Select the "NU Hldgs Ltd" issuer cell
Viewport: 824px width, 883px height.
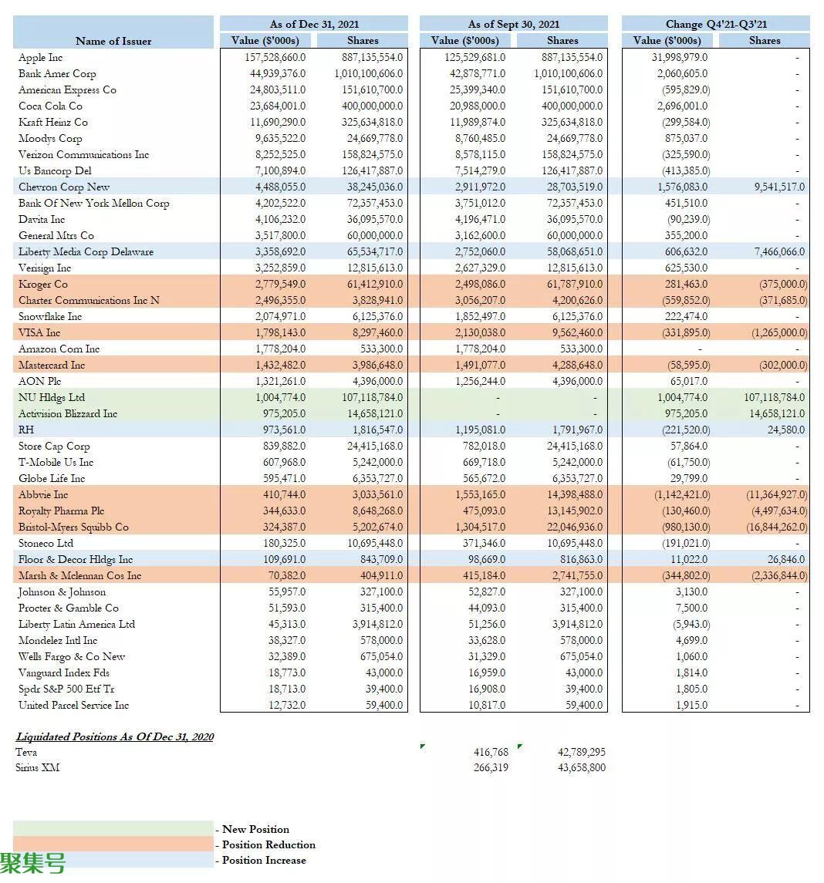pos(51,398)
